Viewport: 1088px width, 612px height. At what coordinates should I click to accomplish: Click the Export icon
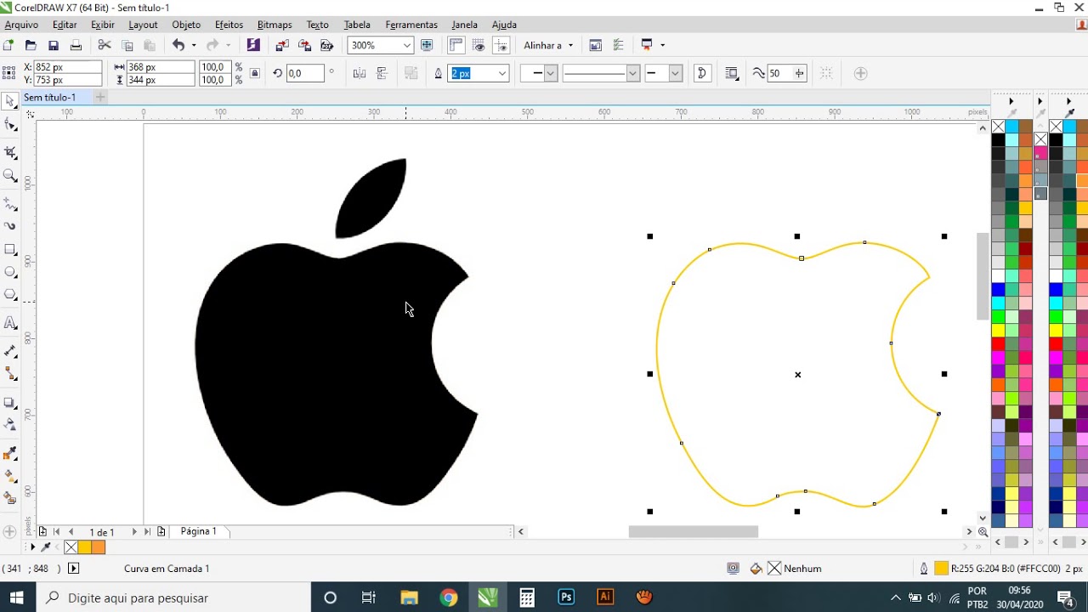tap(304, 45)
